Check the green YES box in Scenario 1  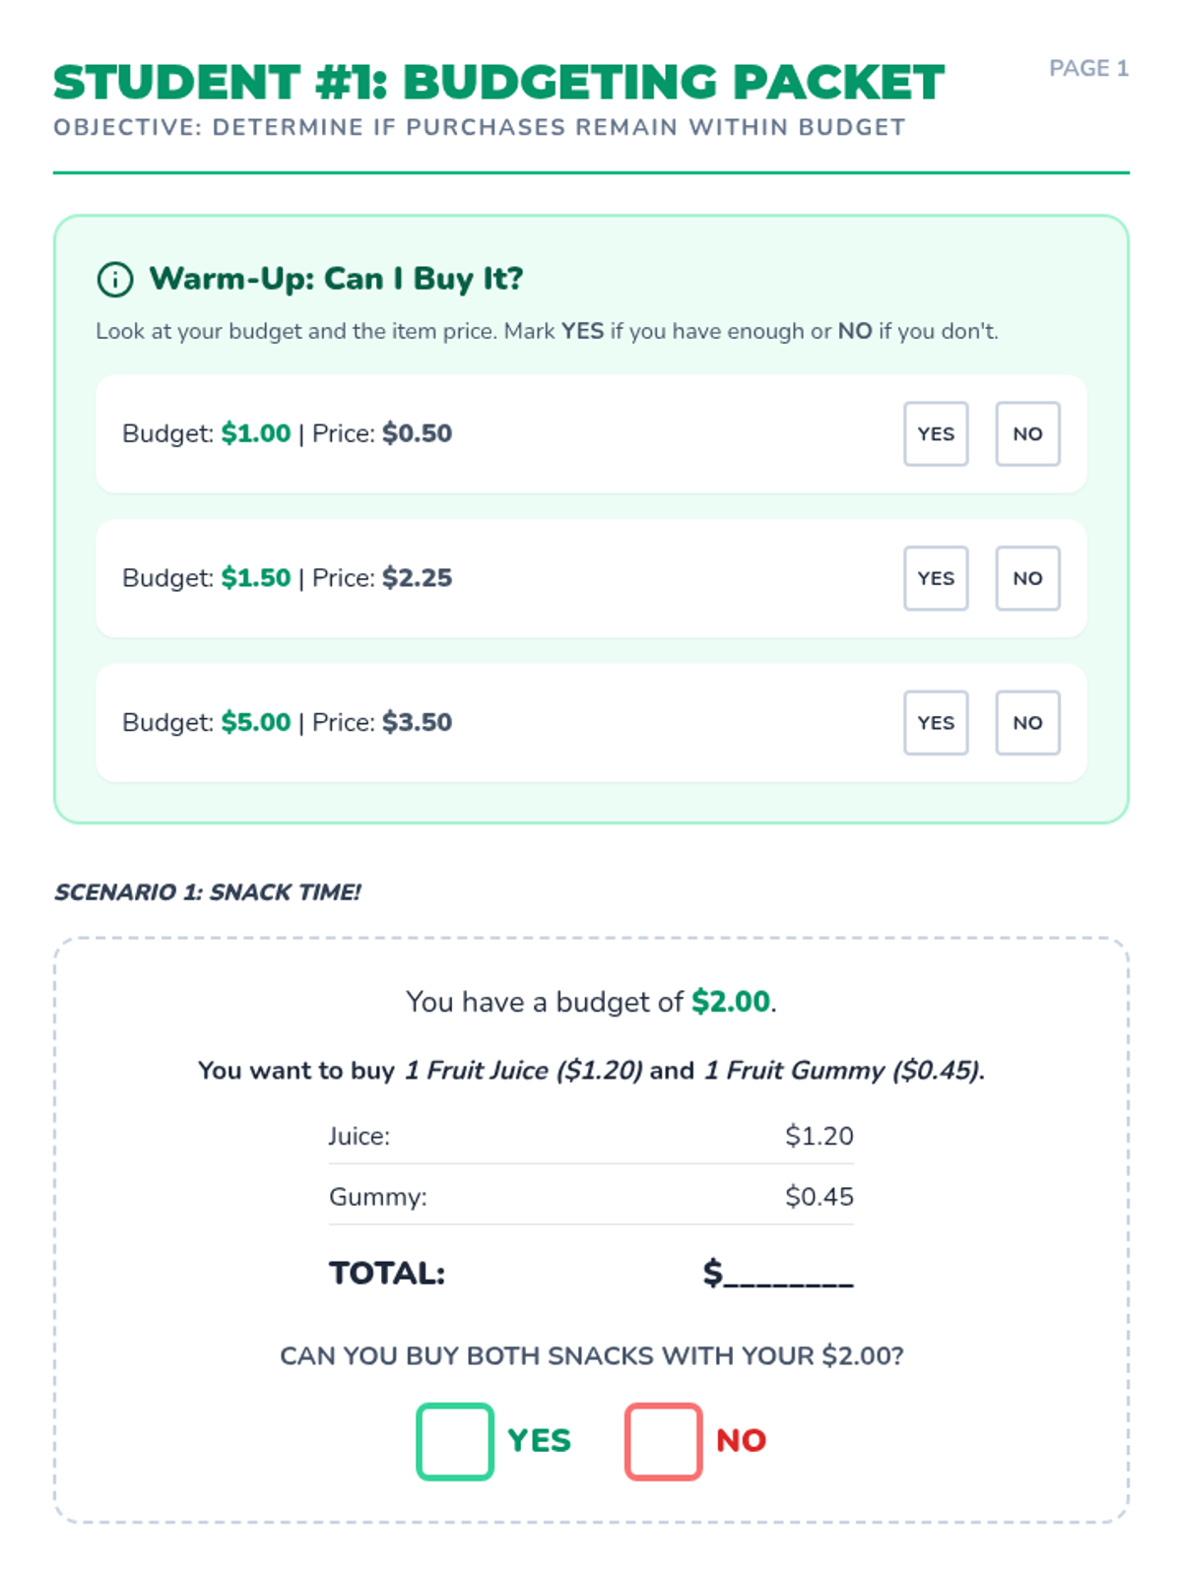(x=454, y=1441)
